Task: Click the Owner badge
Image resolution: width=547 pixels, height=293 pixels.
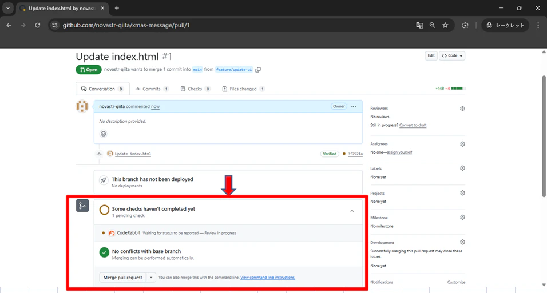Action: 339,106
